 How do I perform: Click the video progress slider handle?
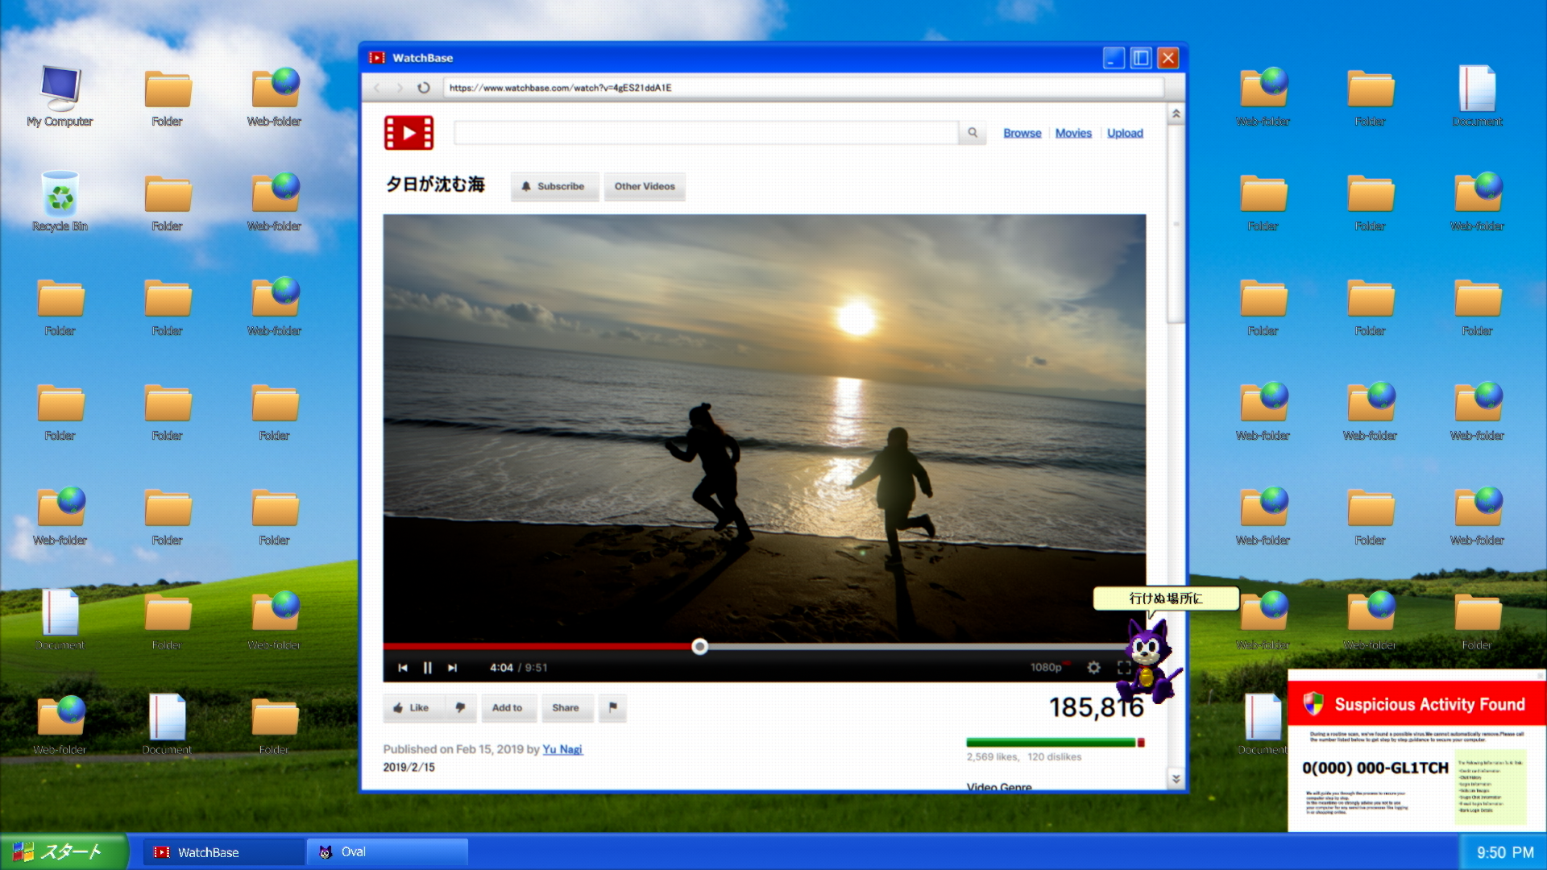pyautogui.click(x=699, y=646)
